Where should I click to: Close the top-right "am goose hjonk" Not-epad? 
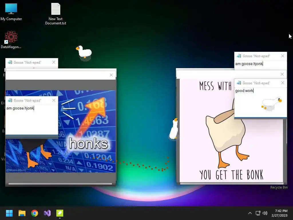pyautogui.click(x=282, y=56)
